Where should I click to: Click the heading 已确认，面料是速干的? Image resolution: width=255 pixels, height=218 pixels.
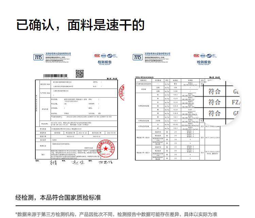point(80,25)
